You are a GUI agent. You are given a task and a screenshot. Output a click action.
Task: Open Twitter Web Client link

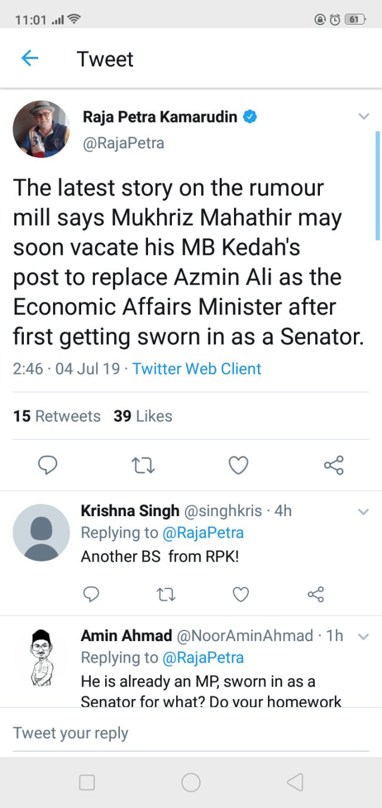(x=197, y=368)
